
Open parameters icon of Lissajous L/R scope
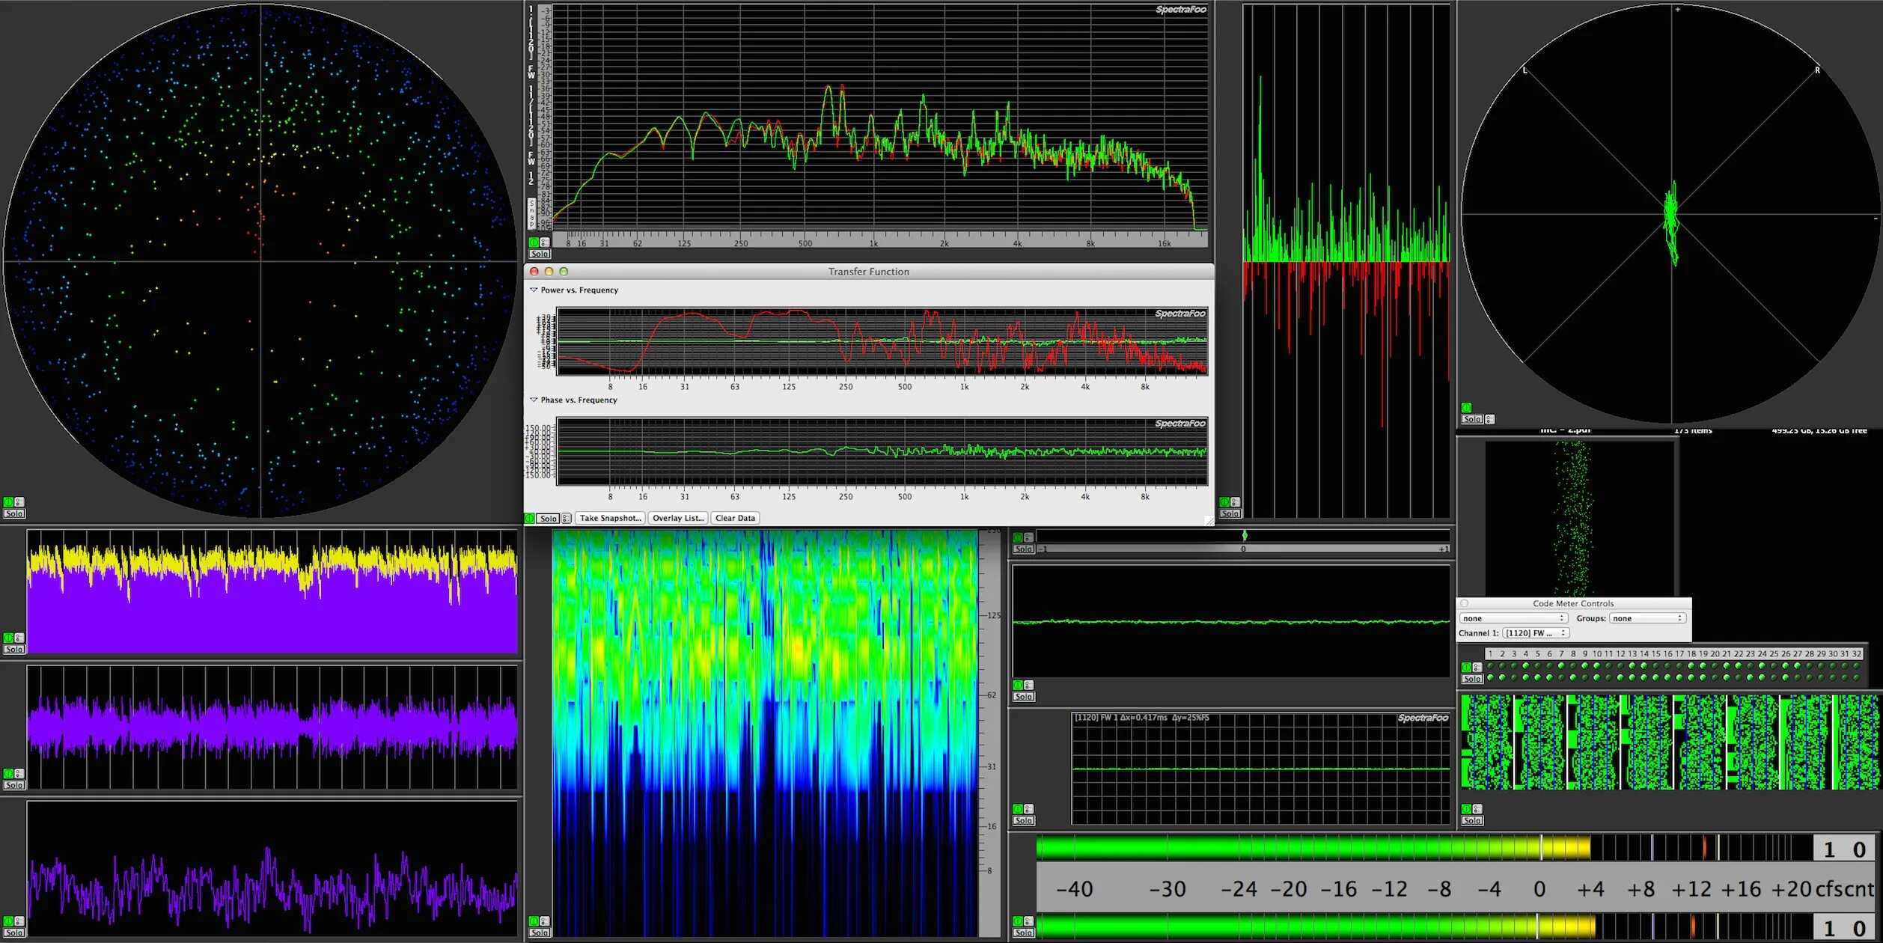click(1490, 419)
